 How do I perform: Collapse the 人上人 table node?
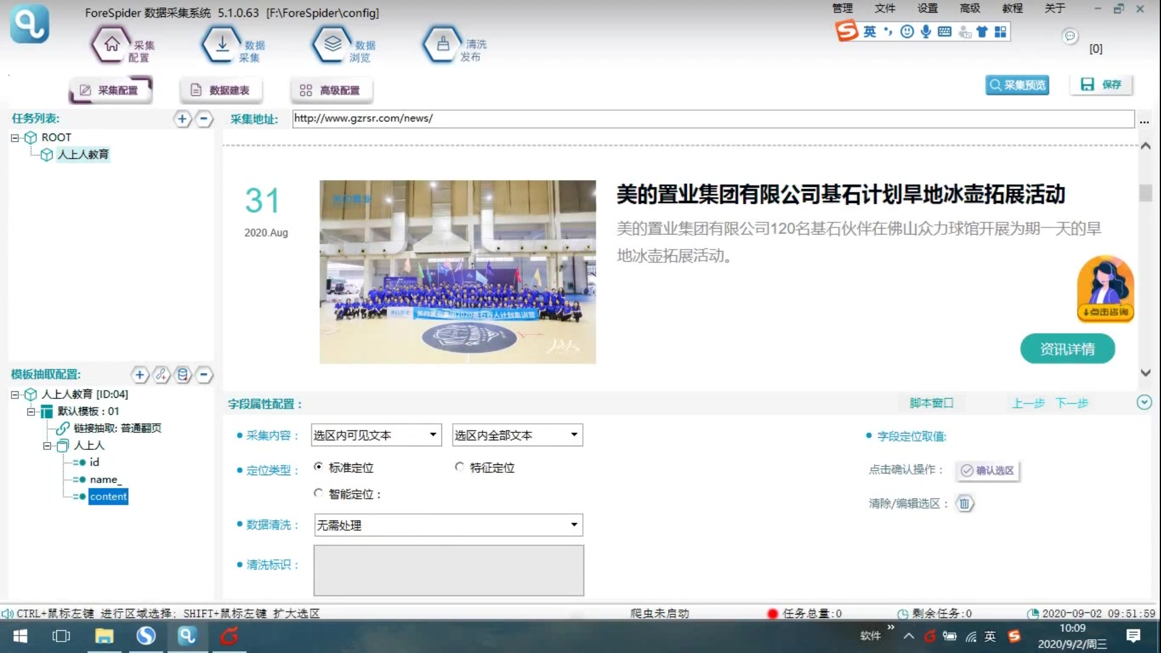point(47,446)
